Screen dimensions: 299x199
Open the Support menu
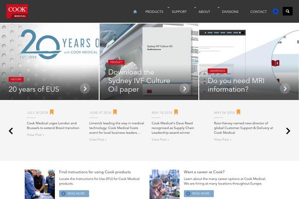click(179, 11)
